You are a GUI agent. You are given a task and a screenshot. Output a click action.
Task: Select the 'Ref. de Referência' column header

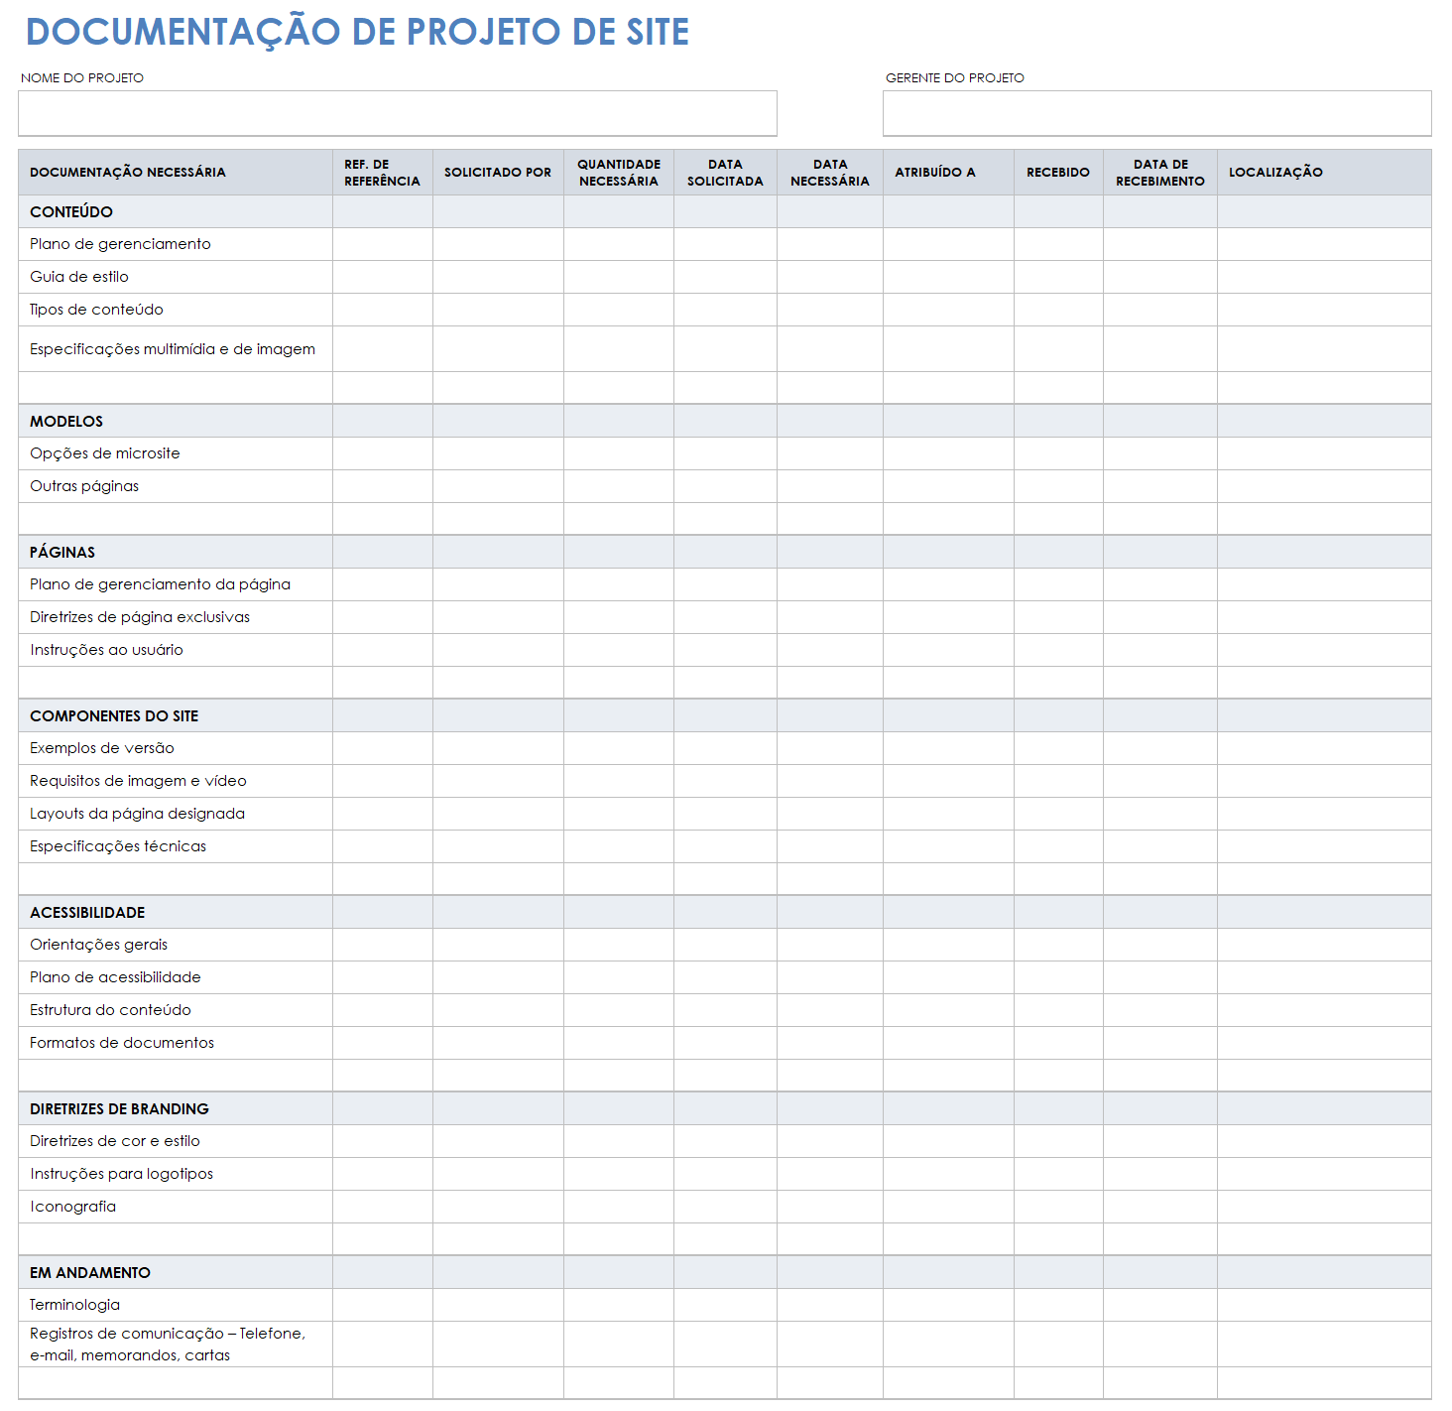[383, 173]
